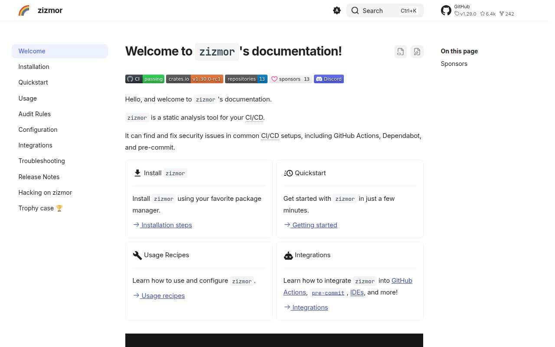
Task: Select Welcome in the sidebar
Action: click(x=60, y=51)
